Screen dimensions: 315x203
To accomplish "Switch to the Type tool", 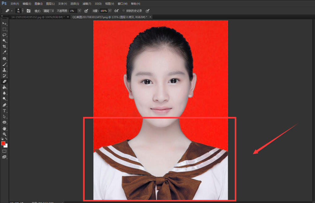I will (4, 111).
